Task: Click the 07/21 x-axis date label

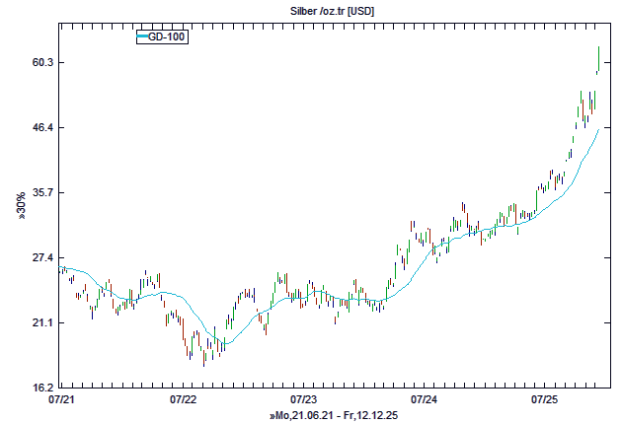Action: [61, 400]
